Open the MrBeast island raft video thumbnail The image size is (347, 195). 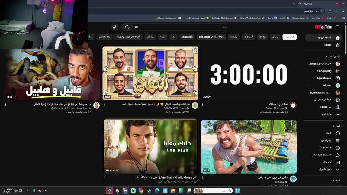point(249,147)
